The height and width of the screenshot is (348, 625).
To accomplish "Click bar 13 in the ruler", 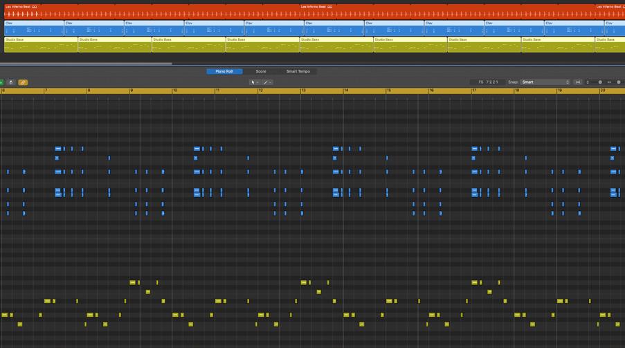I will click(303, 91).
